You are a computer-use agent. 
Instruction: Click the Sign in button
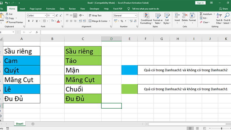pos(200,3)
